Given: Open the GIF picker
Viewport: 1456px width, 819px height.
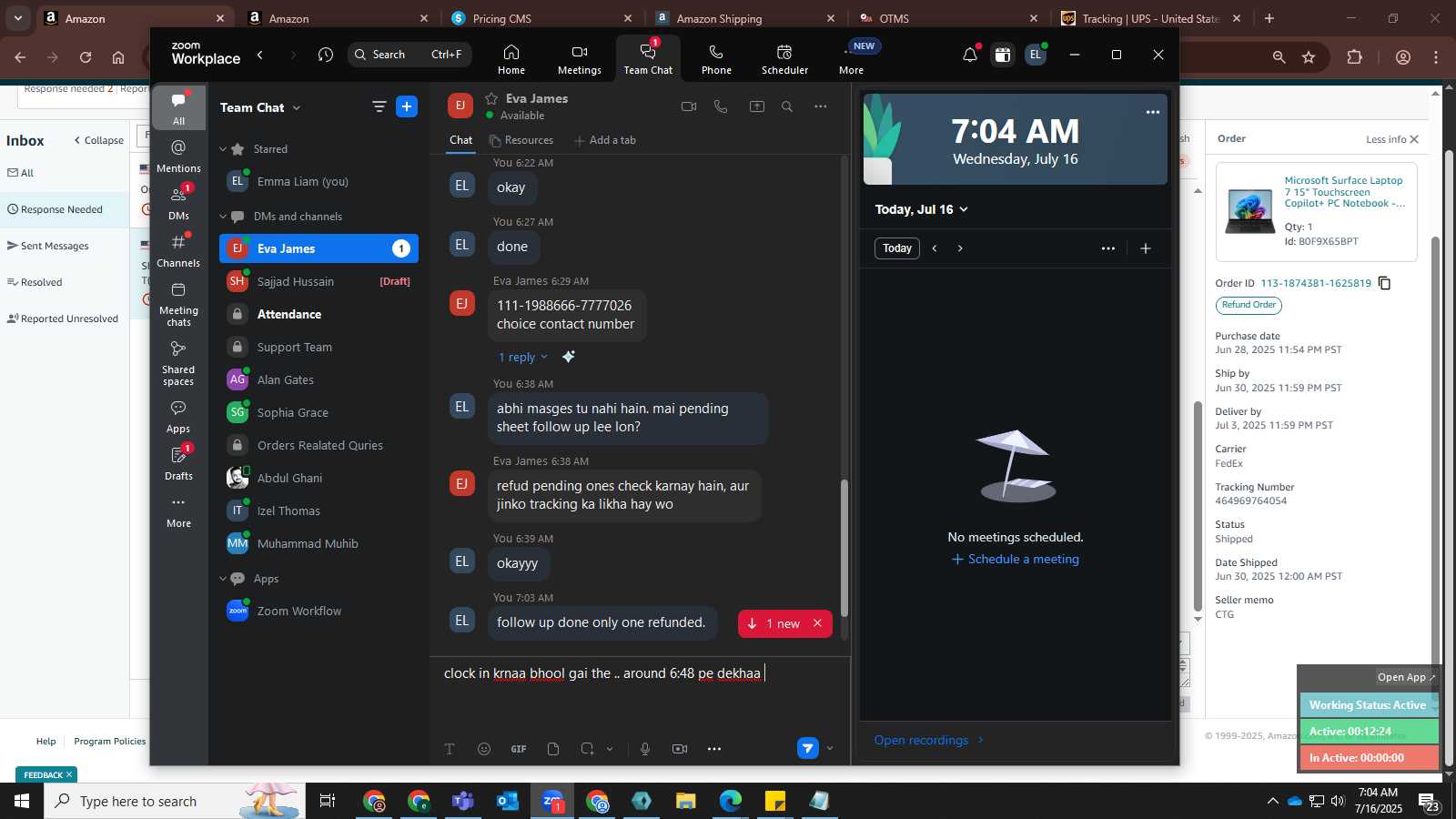Looking at the screenshot, I should 519,749.
